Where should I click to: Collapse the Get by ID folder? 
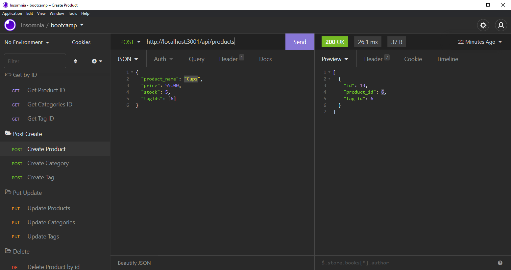tap(21, 75)
